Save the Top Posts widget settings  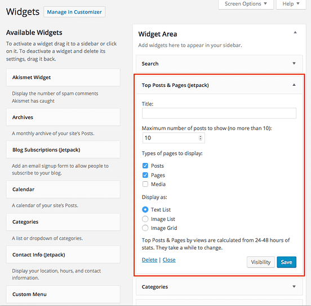pos(286,262)
